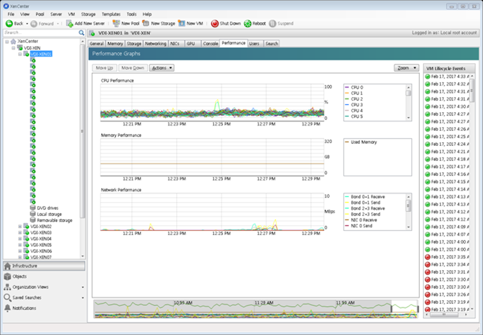Viewport: 483px width, 335px height.
Task: Click Bond 0+1 Receive legend entry
Action: [365, 197]
